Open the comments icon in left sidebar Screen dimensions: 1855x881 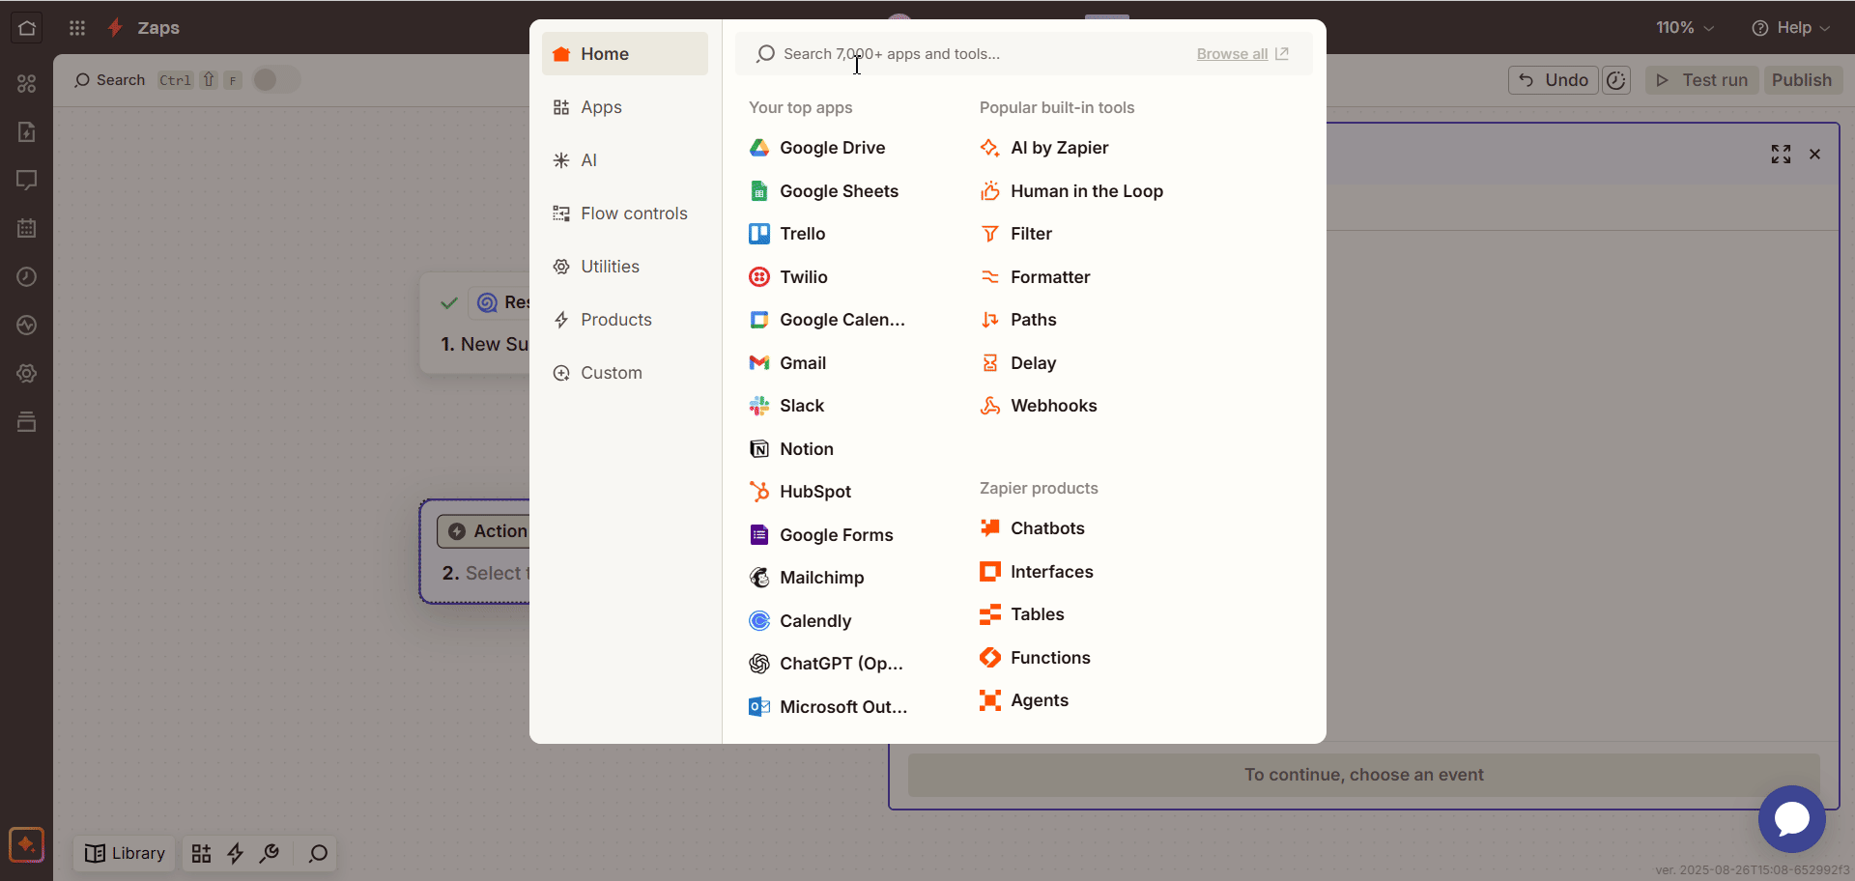tap(27, 180)
